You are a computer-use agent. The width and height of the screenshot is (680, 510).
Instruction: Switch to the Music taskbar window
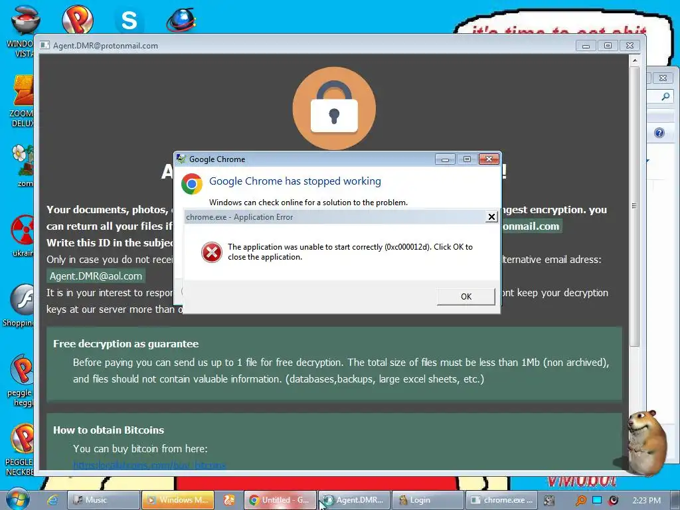click(x=104, y=500)
